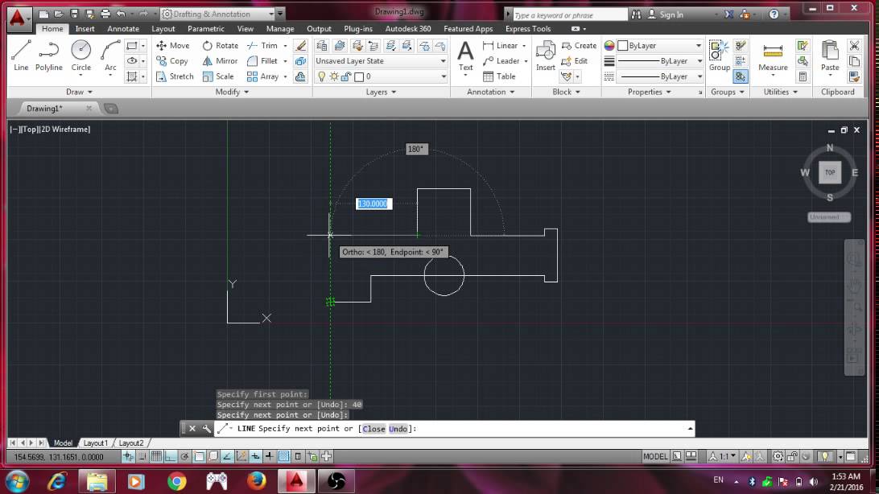Click the dynamic input distance field

[x=374, y=204]
